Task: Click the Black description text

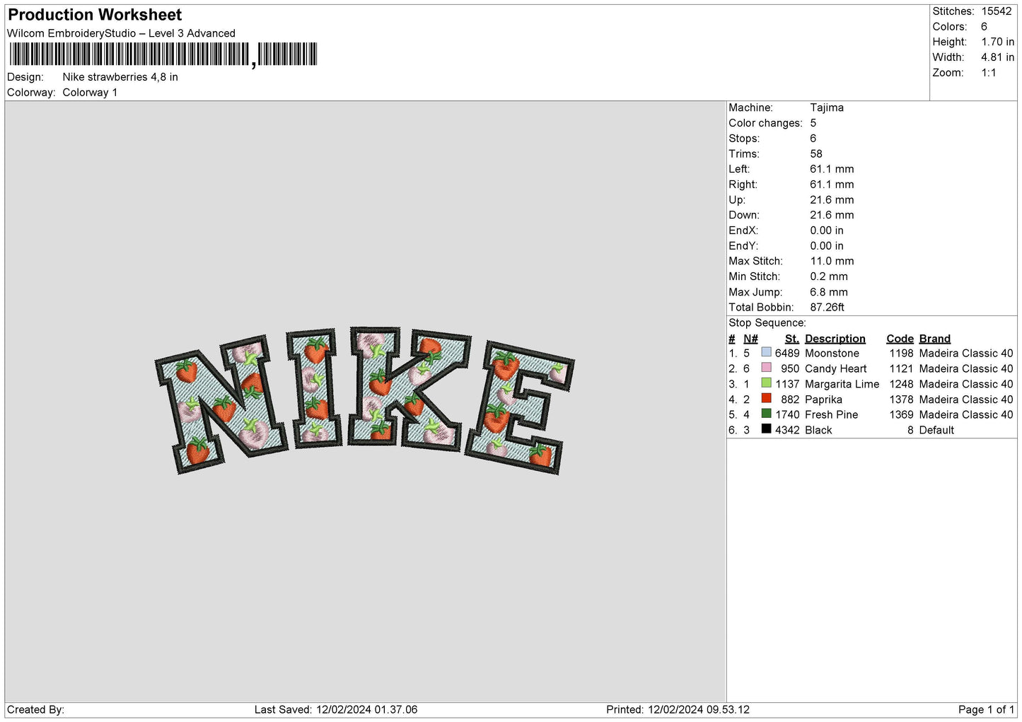Action: coord(818,430)
